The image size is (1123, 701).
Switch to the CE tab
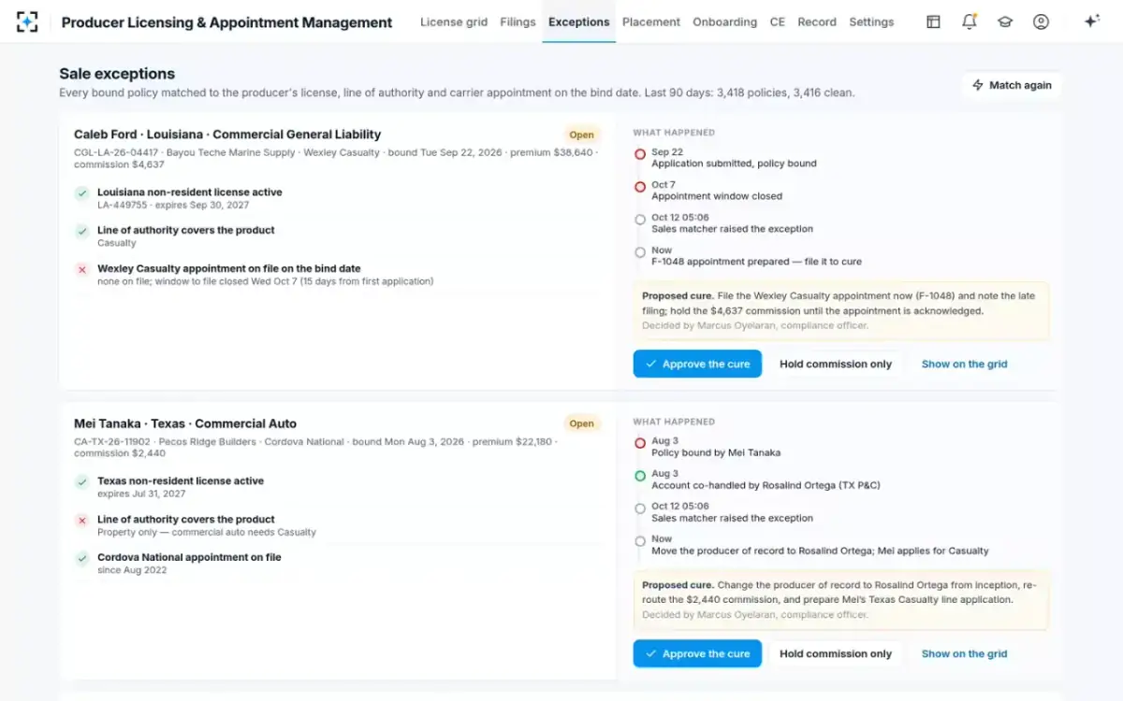778,21
